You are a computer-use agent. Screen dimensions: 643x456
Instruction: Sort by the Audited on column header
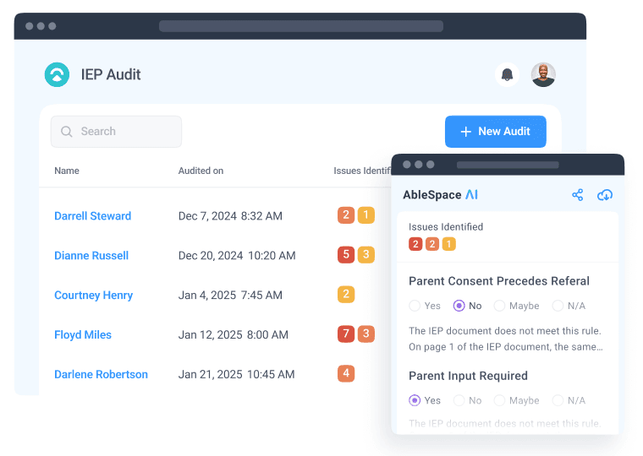[201, 171]
